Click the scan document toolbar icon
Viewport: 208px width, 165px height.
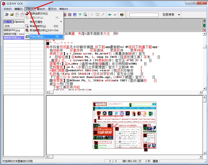coord(7,15)
